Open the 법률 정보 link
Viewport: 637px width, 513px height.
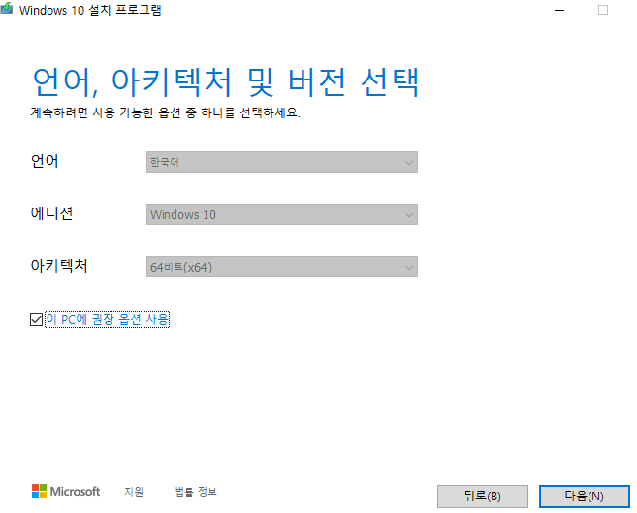(196, 492)
